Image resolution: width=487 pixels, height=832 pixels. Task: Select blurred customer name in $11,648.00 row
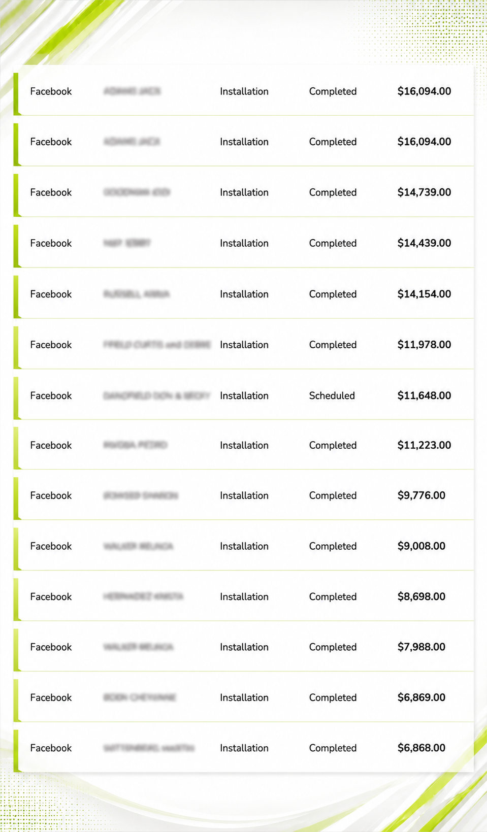click(x=156, y=395)
